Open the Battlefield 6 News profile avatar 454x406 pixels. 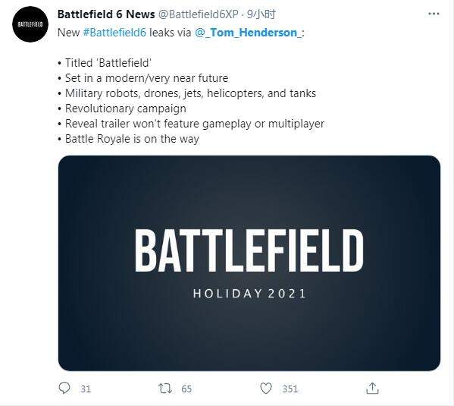click(30, 24)
